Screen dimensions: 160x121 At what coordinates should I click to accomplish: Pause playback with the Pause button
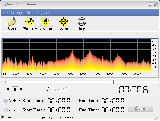pos(15,89)
